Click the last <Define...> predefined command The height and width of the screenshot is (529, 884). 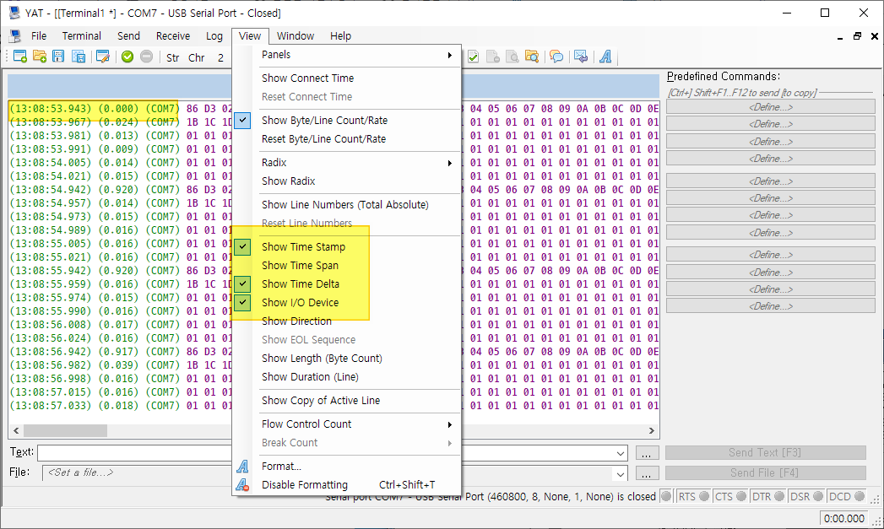(771, 306)
